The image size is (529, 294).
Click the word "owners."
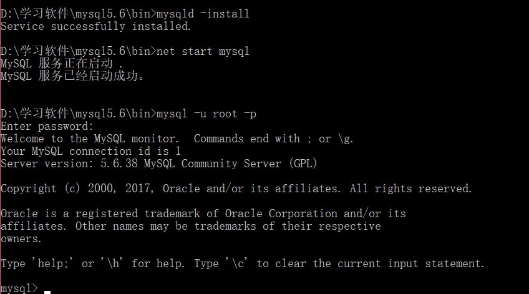[x=22, y=238]
